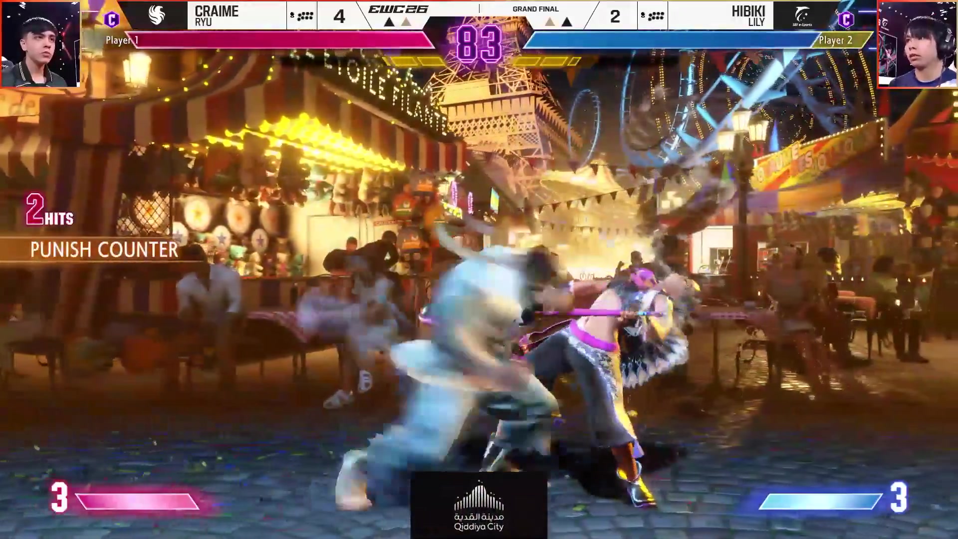Open CRAIME's player webcam feed
This screenshot has height=539, width=958.
(x=40, y=44)
